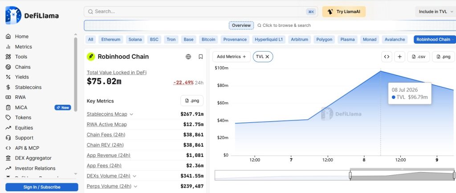Click the Chain REV (24h) label
This screenshot has height=193, width=456.
click(105, 145)
